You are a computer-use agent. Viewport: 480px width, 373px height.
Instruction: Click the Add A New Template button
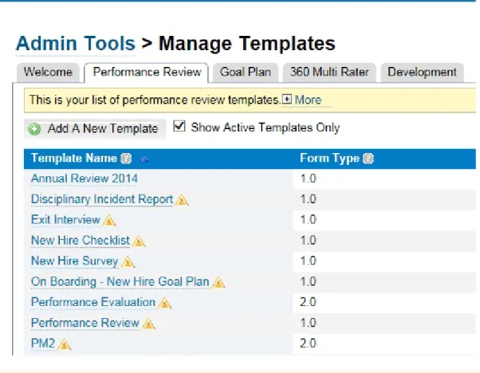95,129
